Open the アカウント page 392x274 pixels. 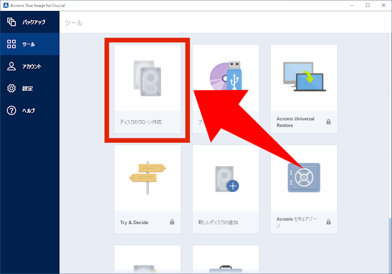pos(30,66)
